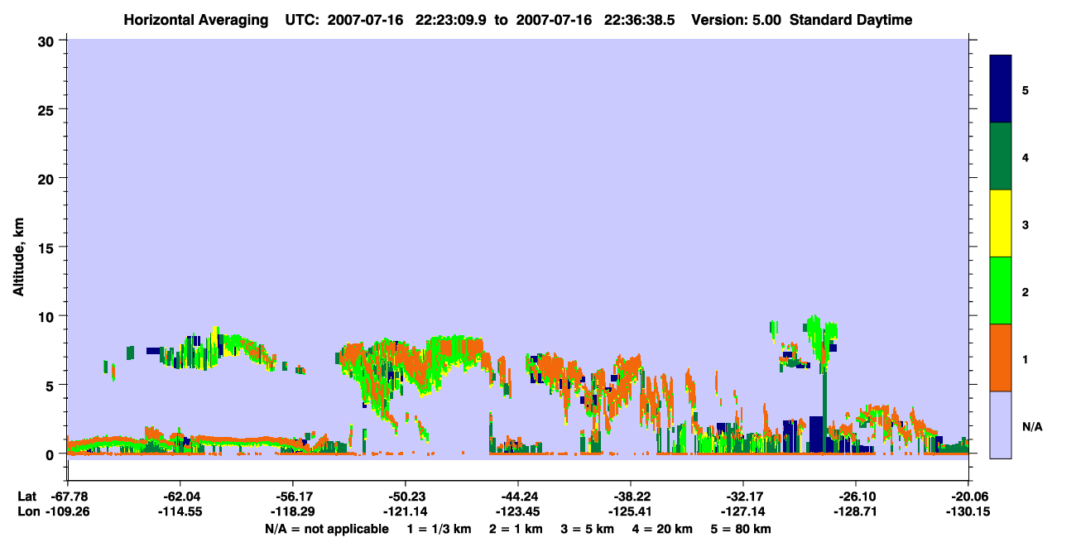This screenshot has height=552, width=1076.
Task: Click the latitude value -44.24
Action: pos(517,497)
